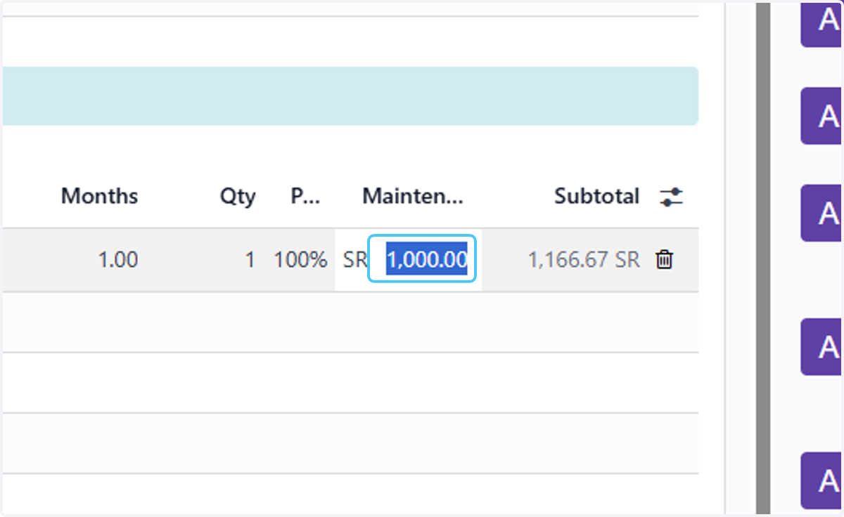844x517 pixels.
Task: Open the column settings adjust icon
Action: pos(671,197)
